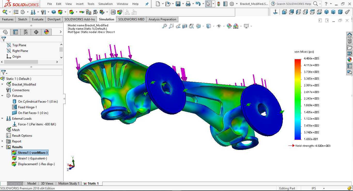The image size is (353, 191).
Task: Click the Results Advisor icon in toolbar
Action: tap(72, 12)
